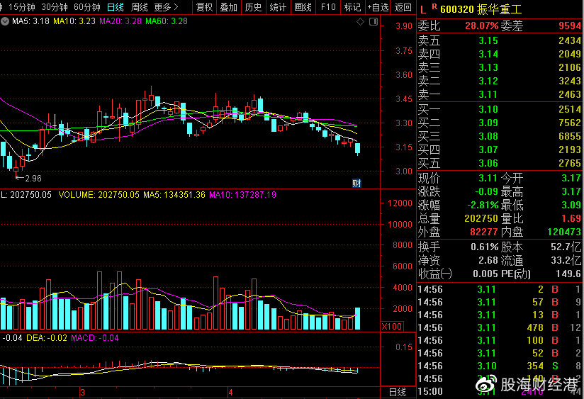Select the 卖三 3.13 order row
The image size is (584, 399).
(500, 67)
